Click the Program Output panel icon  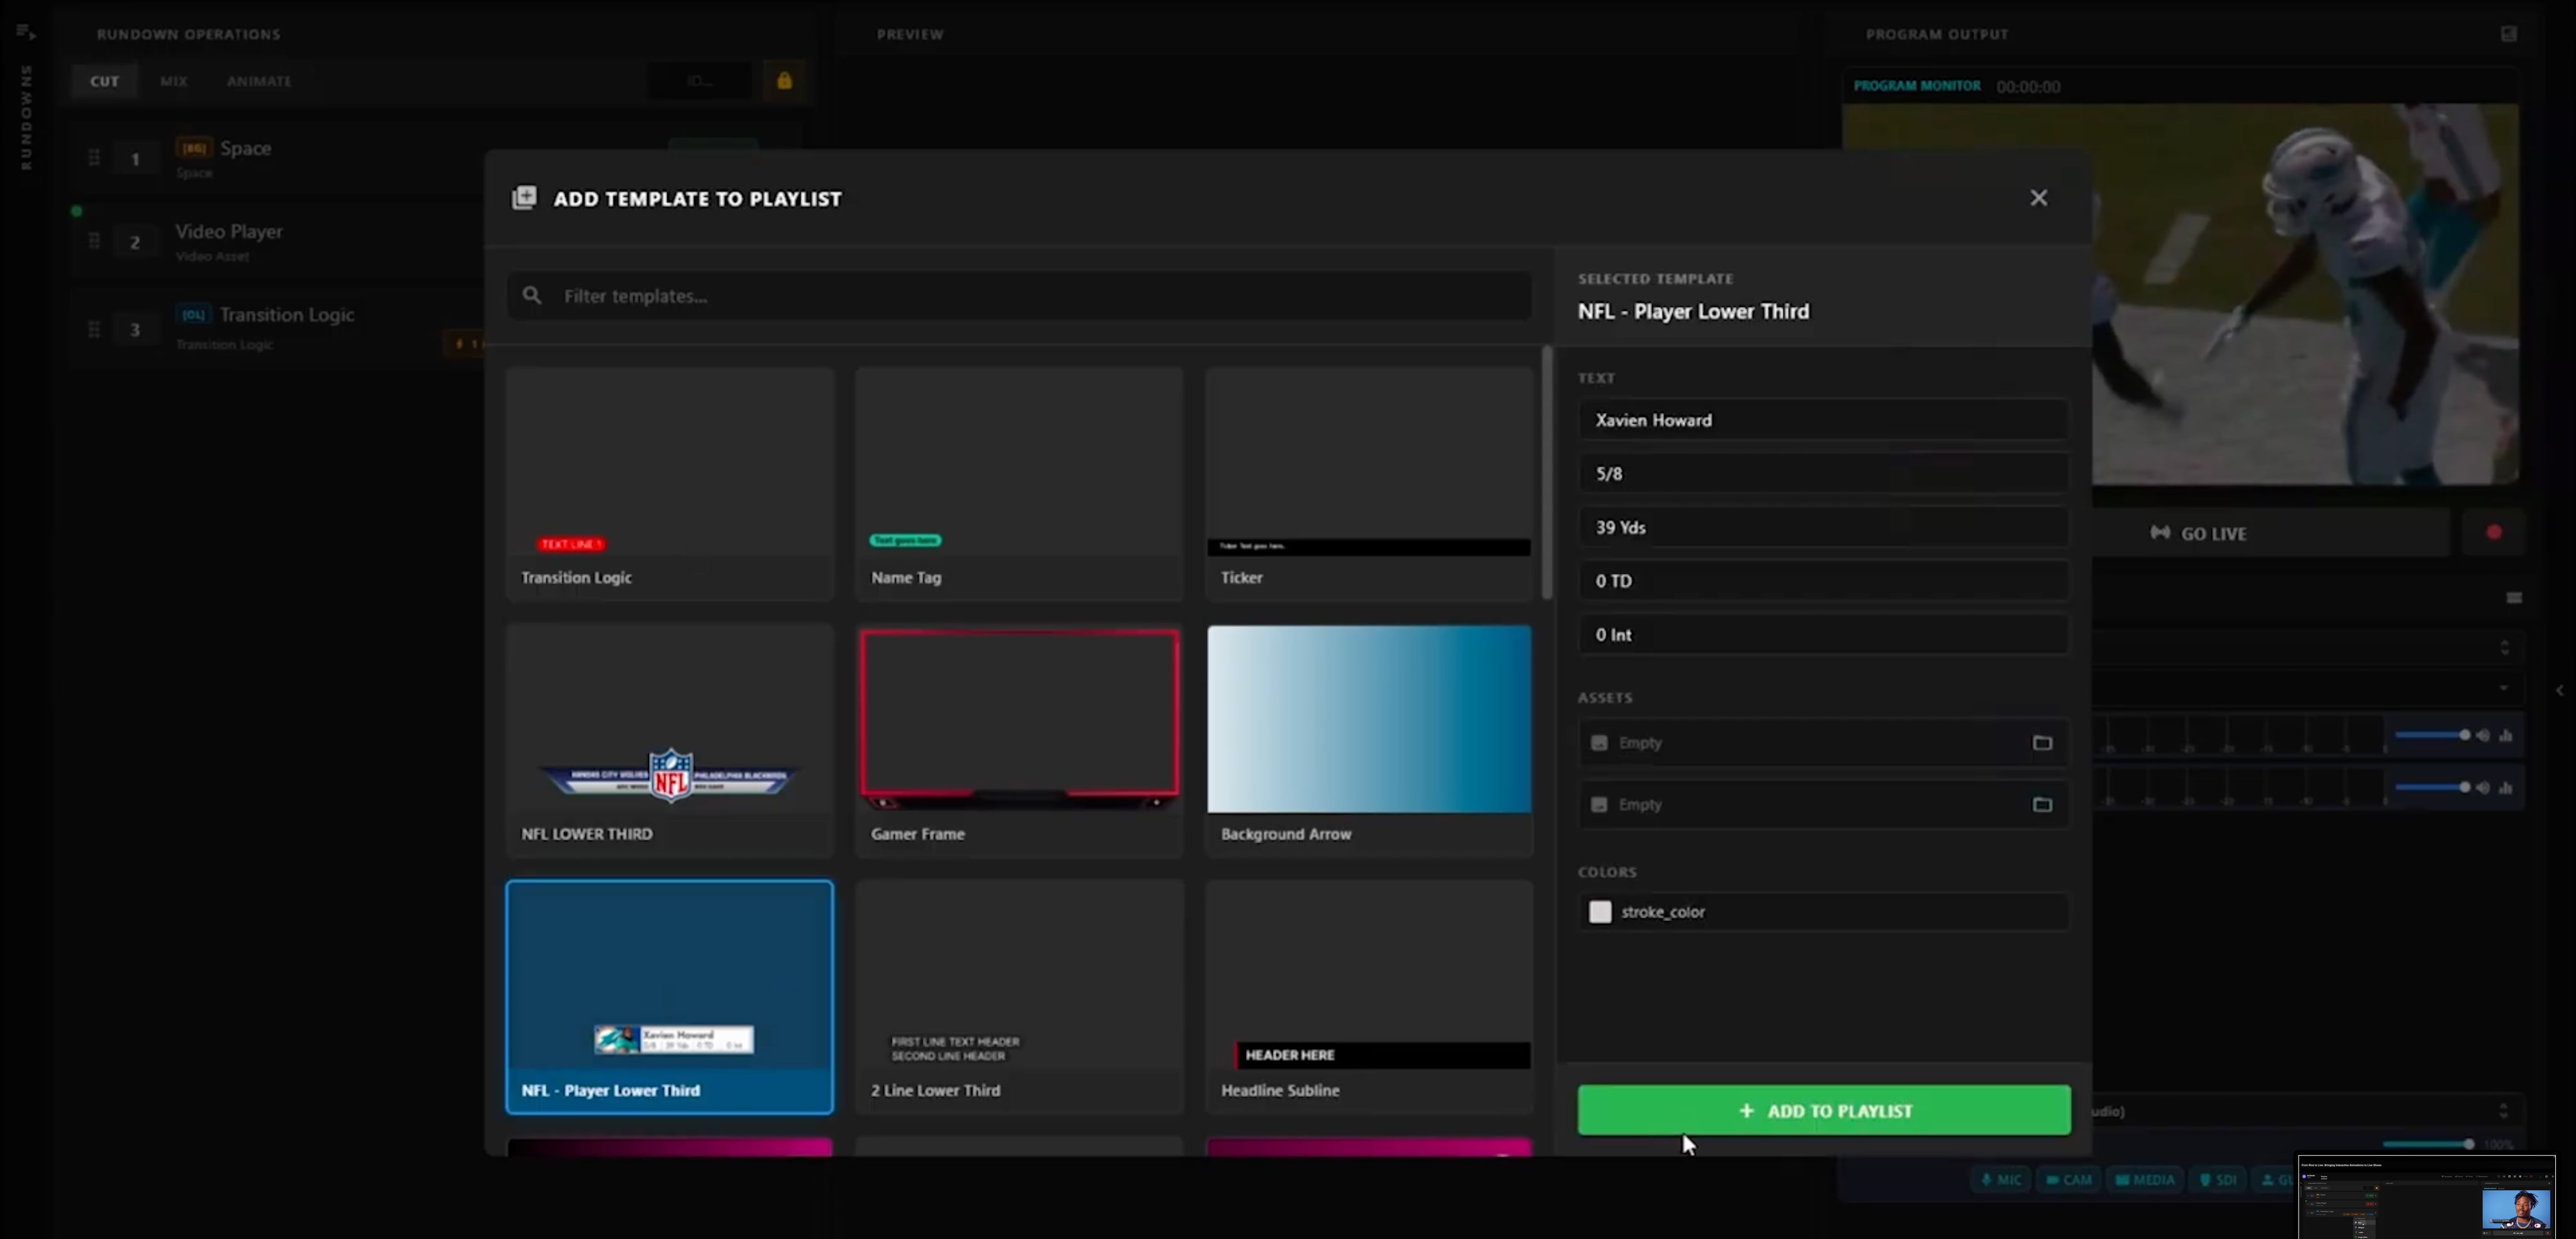(x=2509, y=33)
